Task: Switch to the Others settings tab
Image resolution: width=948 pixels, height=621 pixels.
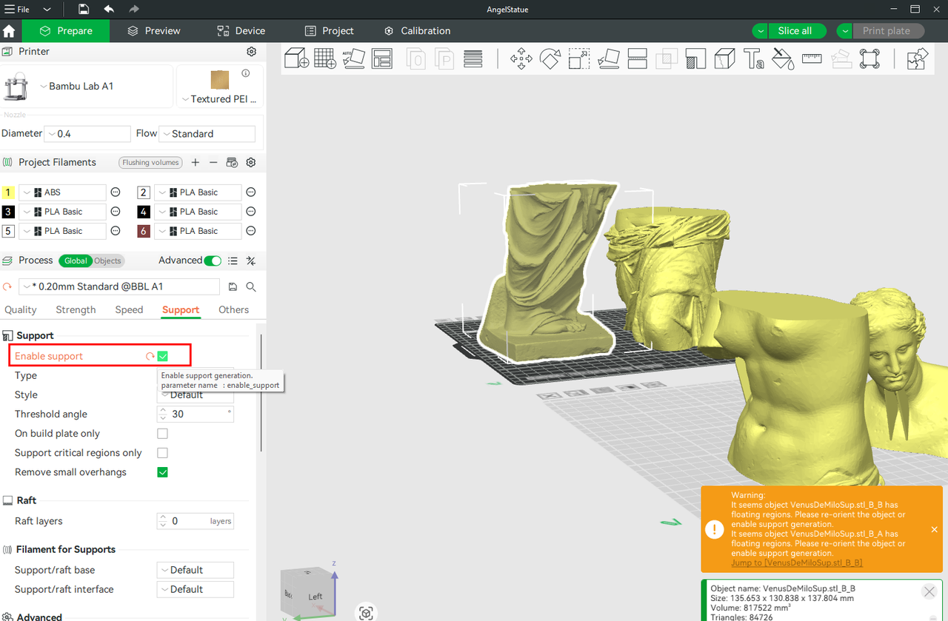Action: tap(233, 310)
